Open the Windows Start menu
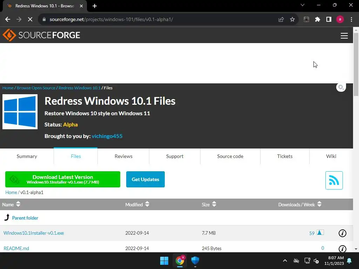Image resolution: width=359 pixels, height=269 pixels. coord(164,261)
